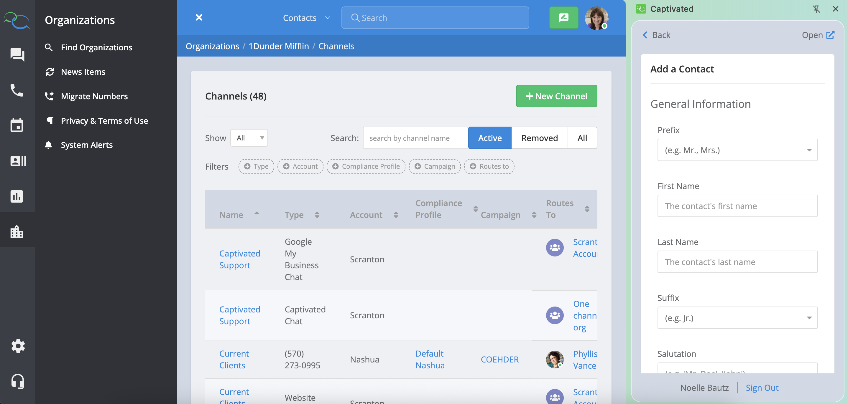Open Privacy & Terms of Use
The image size is (848, 404).
pos(104,121)
